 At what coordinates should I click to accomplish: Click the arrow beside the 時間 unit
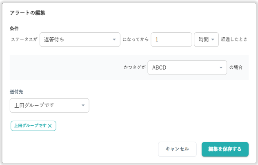(213, 40)
